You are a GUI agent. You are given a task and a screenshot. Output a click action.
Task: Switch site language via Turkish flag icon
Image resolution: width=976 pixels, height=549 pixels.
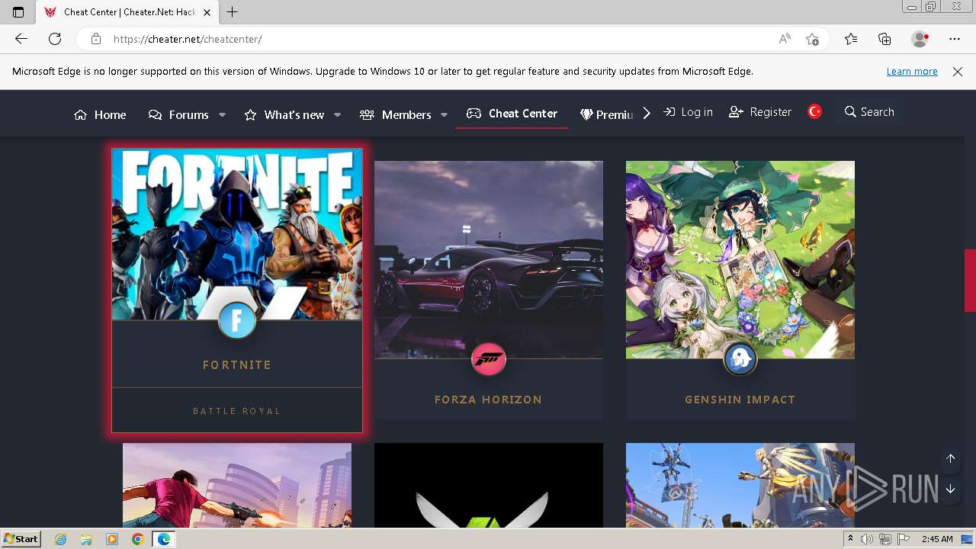tap(815, 112)
